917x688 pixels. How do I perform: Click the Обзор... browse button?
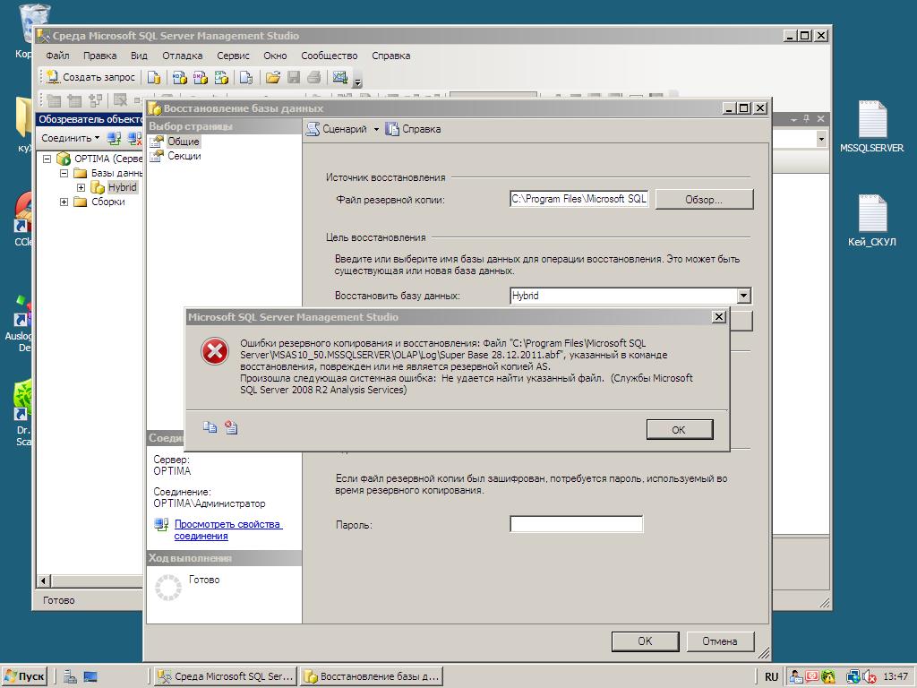click(x=704, y=200)
